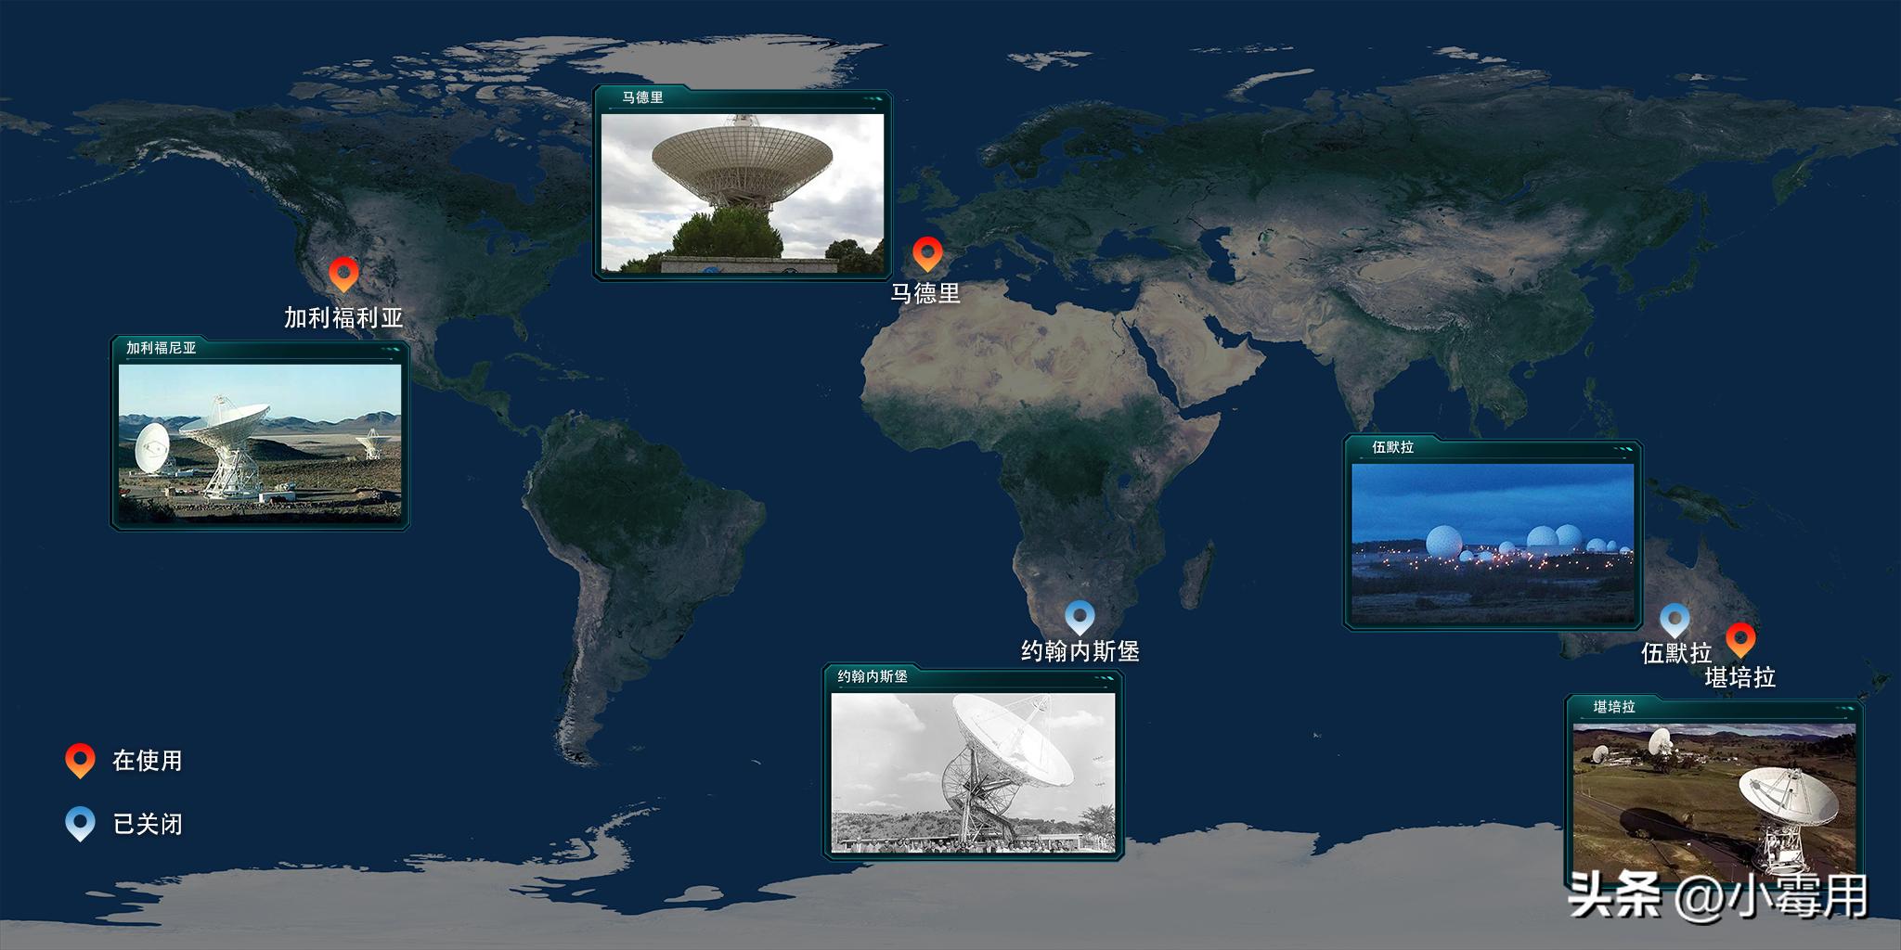Click the orange map pin above 加利福利亚

pos(343,275)
